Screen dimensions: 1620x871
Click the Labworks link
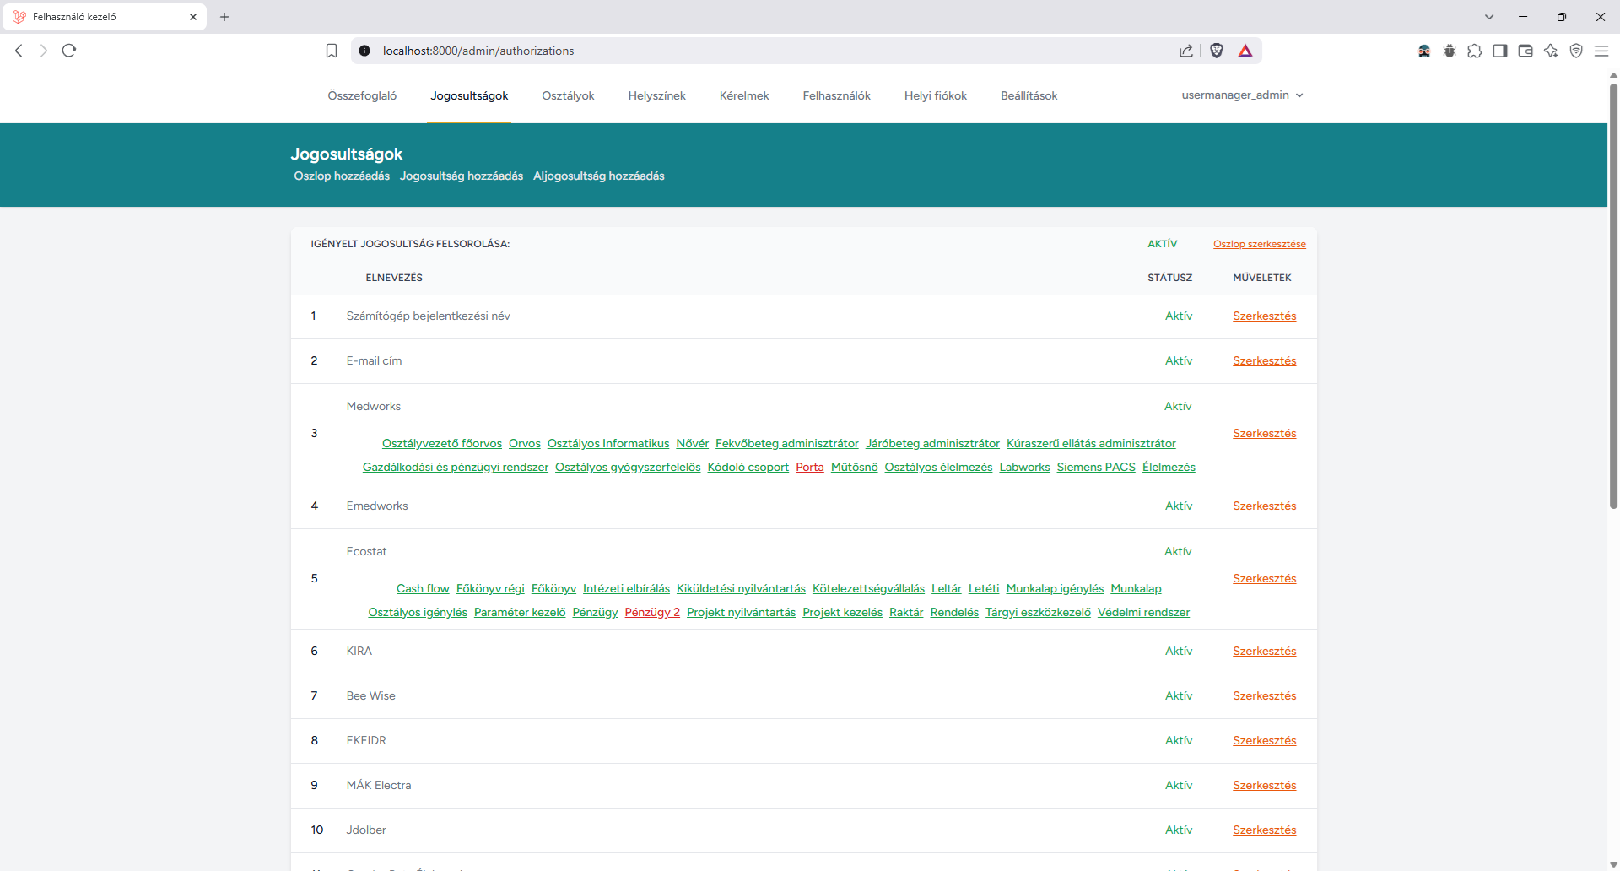click(x=1024, y=467)
